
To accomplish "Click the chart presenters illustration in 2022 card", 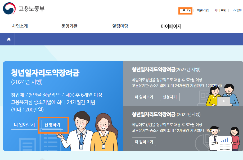I will [x=224, y=139].
